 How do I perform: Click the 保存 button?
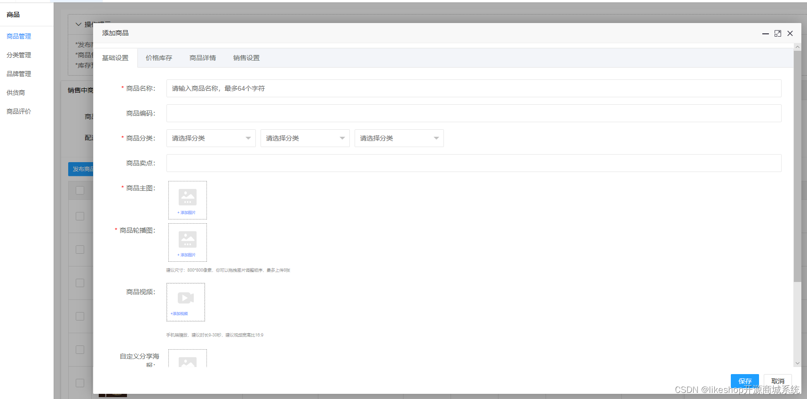tap(745, 381)
